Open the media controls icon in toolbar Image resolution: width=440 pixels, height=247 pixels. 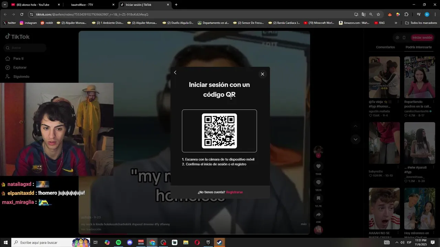click(x=418, y=14)
